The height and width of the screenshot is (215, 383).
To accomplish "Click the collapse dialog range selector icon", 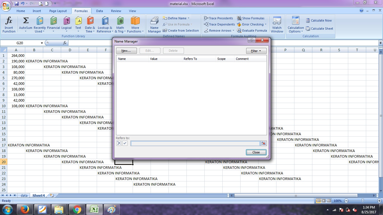I will click(x=264, y=143).
